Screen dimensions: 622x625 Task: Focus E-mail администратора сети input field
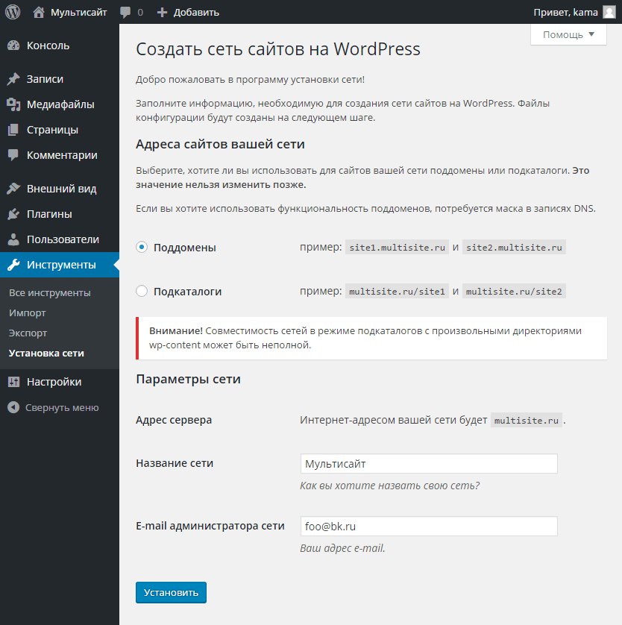click(x=429, y=526)
